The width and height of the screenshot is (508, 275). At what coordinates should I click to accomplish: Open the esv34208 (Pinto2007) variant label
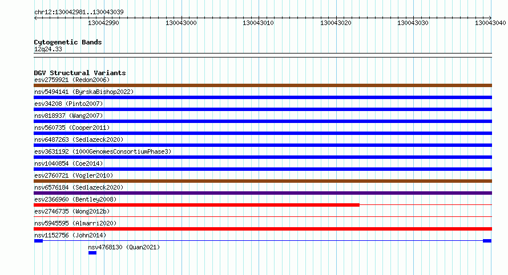[68, 104]
